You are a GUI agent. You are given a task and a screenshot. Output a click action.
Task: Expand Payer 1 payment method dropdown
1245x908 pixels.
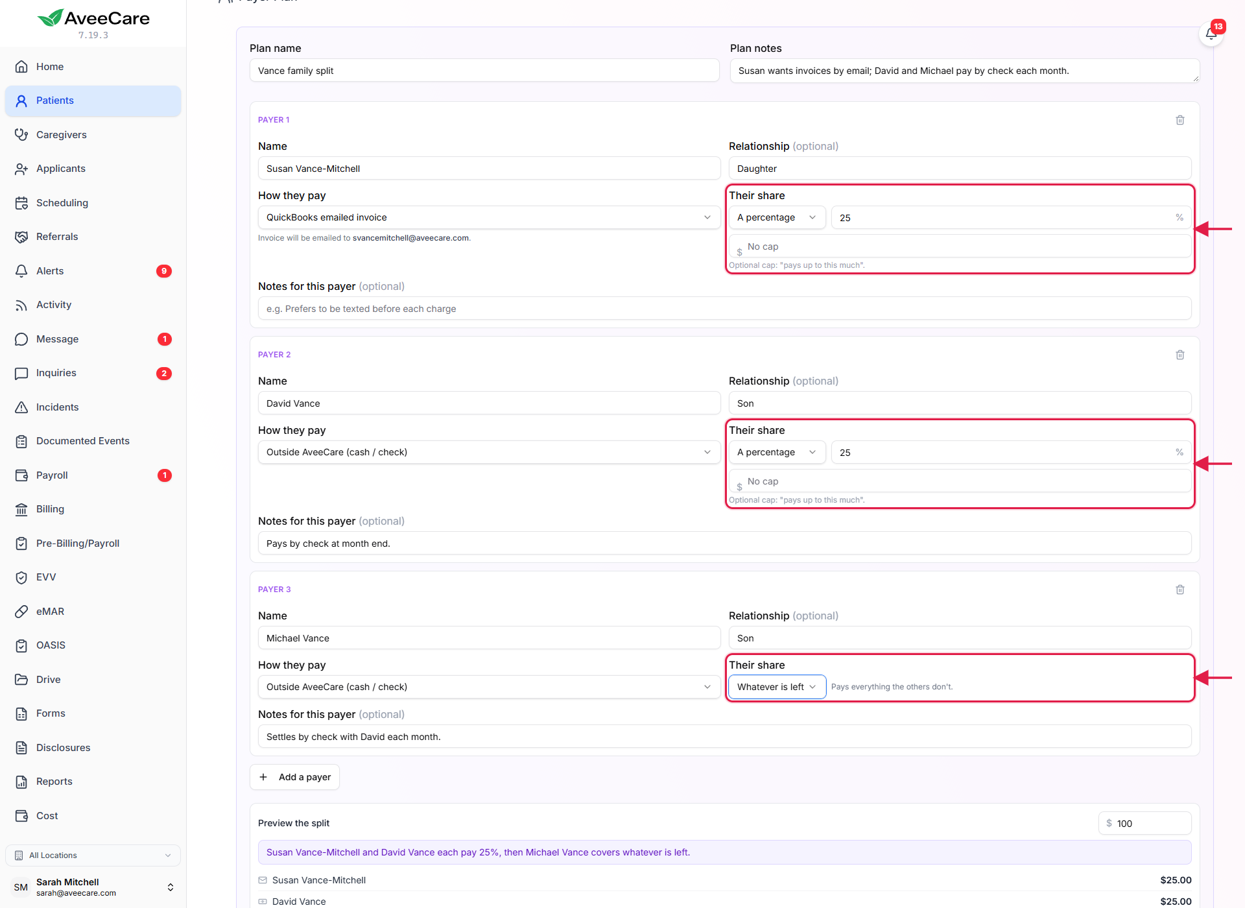coord(489,217)
